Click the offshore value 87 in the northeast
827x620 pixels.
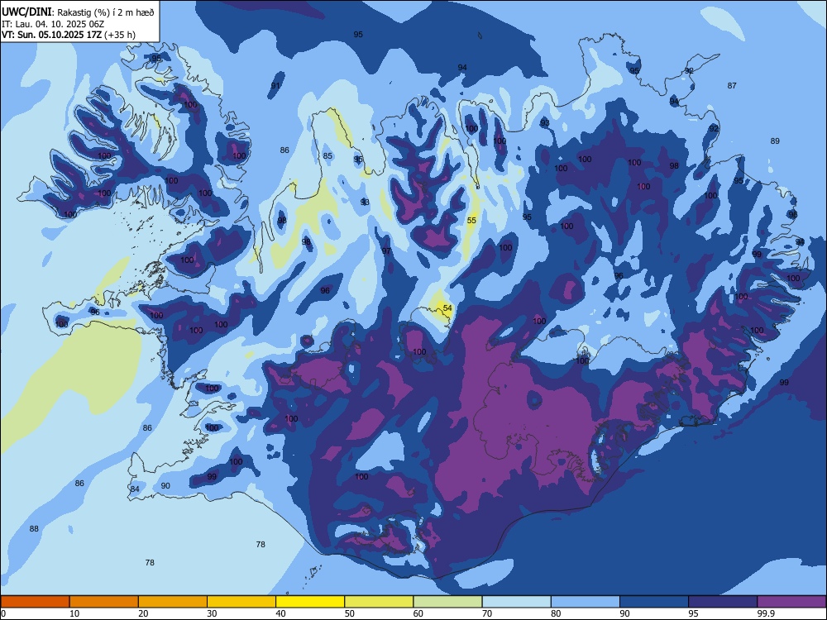point(732,85)
